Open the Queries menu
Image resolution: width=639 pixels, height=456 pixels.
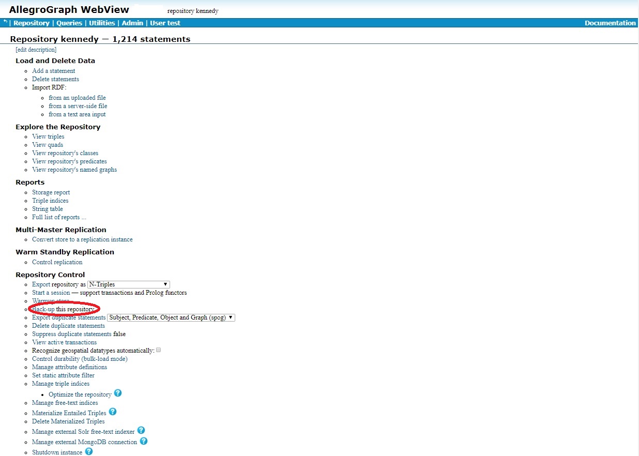coord(69,23)
